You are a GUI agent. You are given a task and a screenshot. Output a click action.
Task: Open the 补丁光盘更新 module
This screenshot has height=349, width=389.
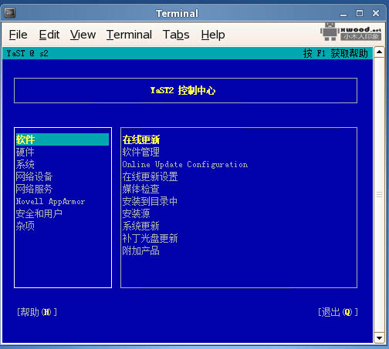pos(151,238)
